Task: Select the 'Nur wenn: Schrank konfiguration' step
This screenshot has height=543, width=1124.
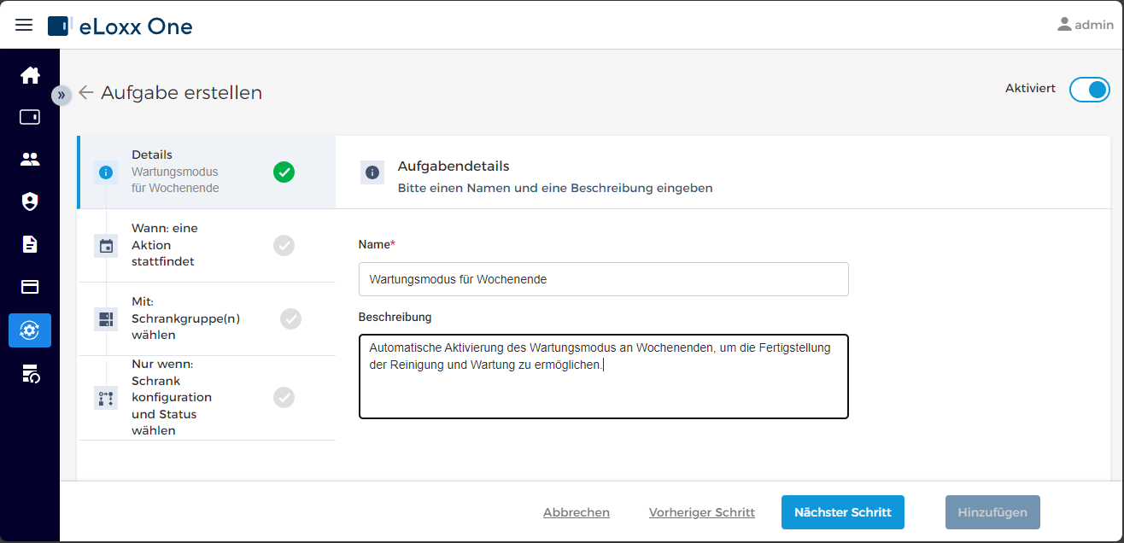Action: click(x=207, y=397)
